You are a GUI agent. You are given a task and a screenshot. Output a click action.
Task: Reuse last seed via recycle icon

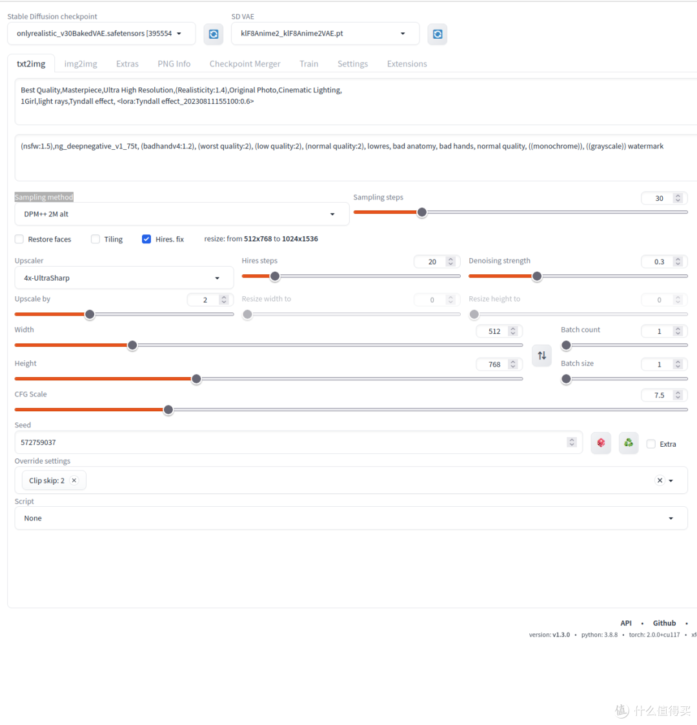coord(628,443)
